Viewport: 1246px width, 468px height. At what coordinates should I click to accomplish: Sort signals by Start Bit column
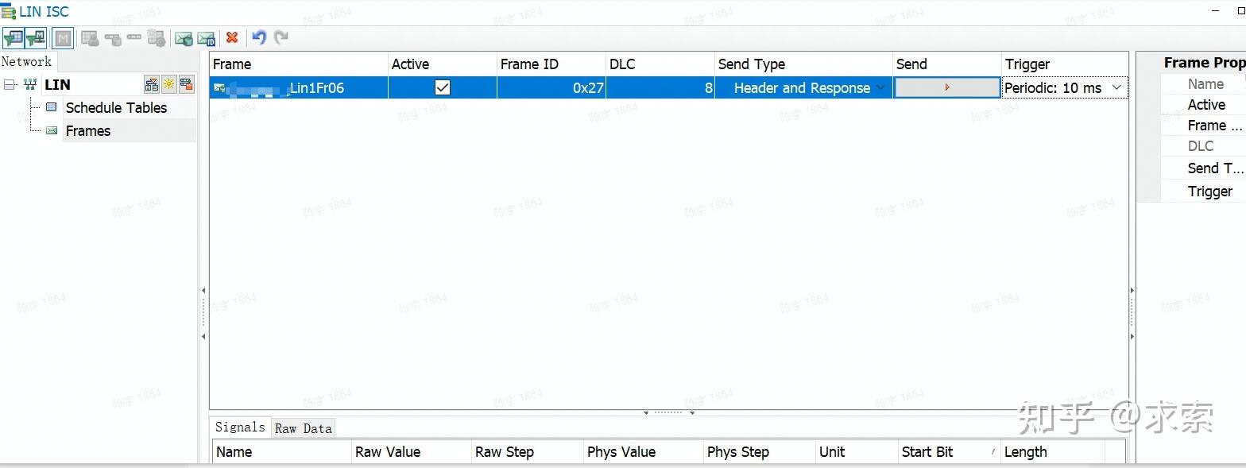point(950,452)
